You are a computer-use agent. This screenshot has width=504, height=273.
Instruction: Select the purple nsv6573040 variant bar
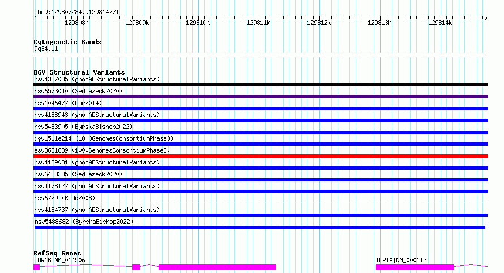click(x=260, y=97)
